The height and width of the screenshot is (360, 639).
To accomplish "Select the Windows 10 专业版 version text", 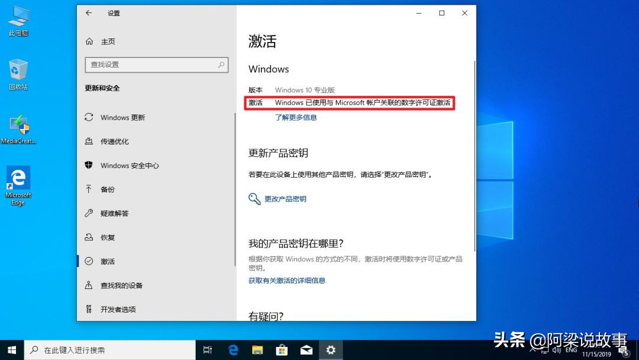I will click(305, 90).
